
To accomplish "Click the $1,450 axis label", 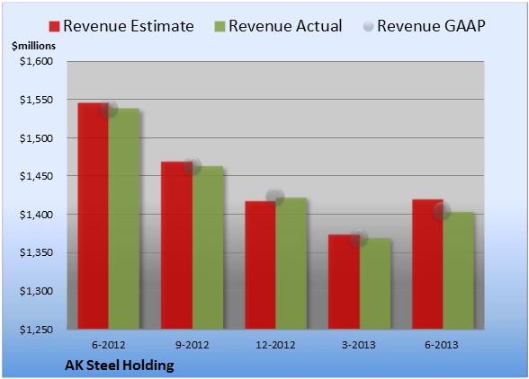I will point(36,176).
